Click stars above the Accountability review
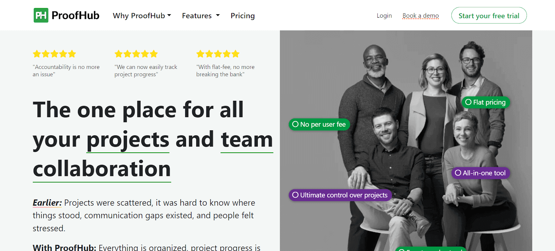 tap(54, 54)
